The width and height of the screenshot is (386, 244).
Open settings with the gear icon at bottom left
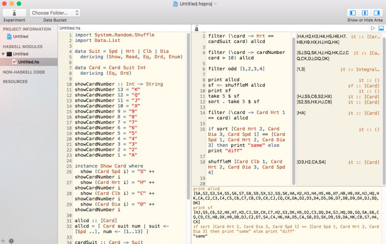coord(11,241)
